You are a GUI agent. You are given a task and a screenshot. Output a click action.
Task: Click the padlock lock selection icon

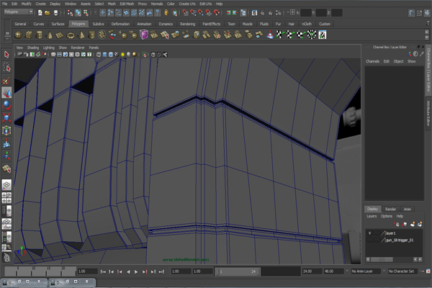click(166, 12)
